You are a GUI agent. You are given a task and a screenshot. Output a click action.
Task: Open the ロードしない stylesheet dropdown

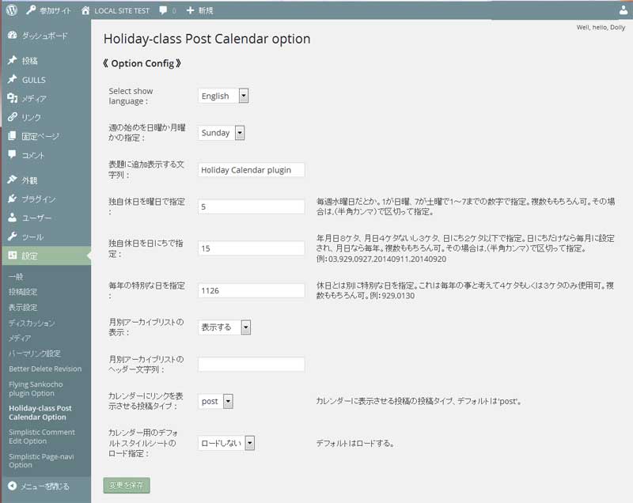click(226, 443)
